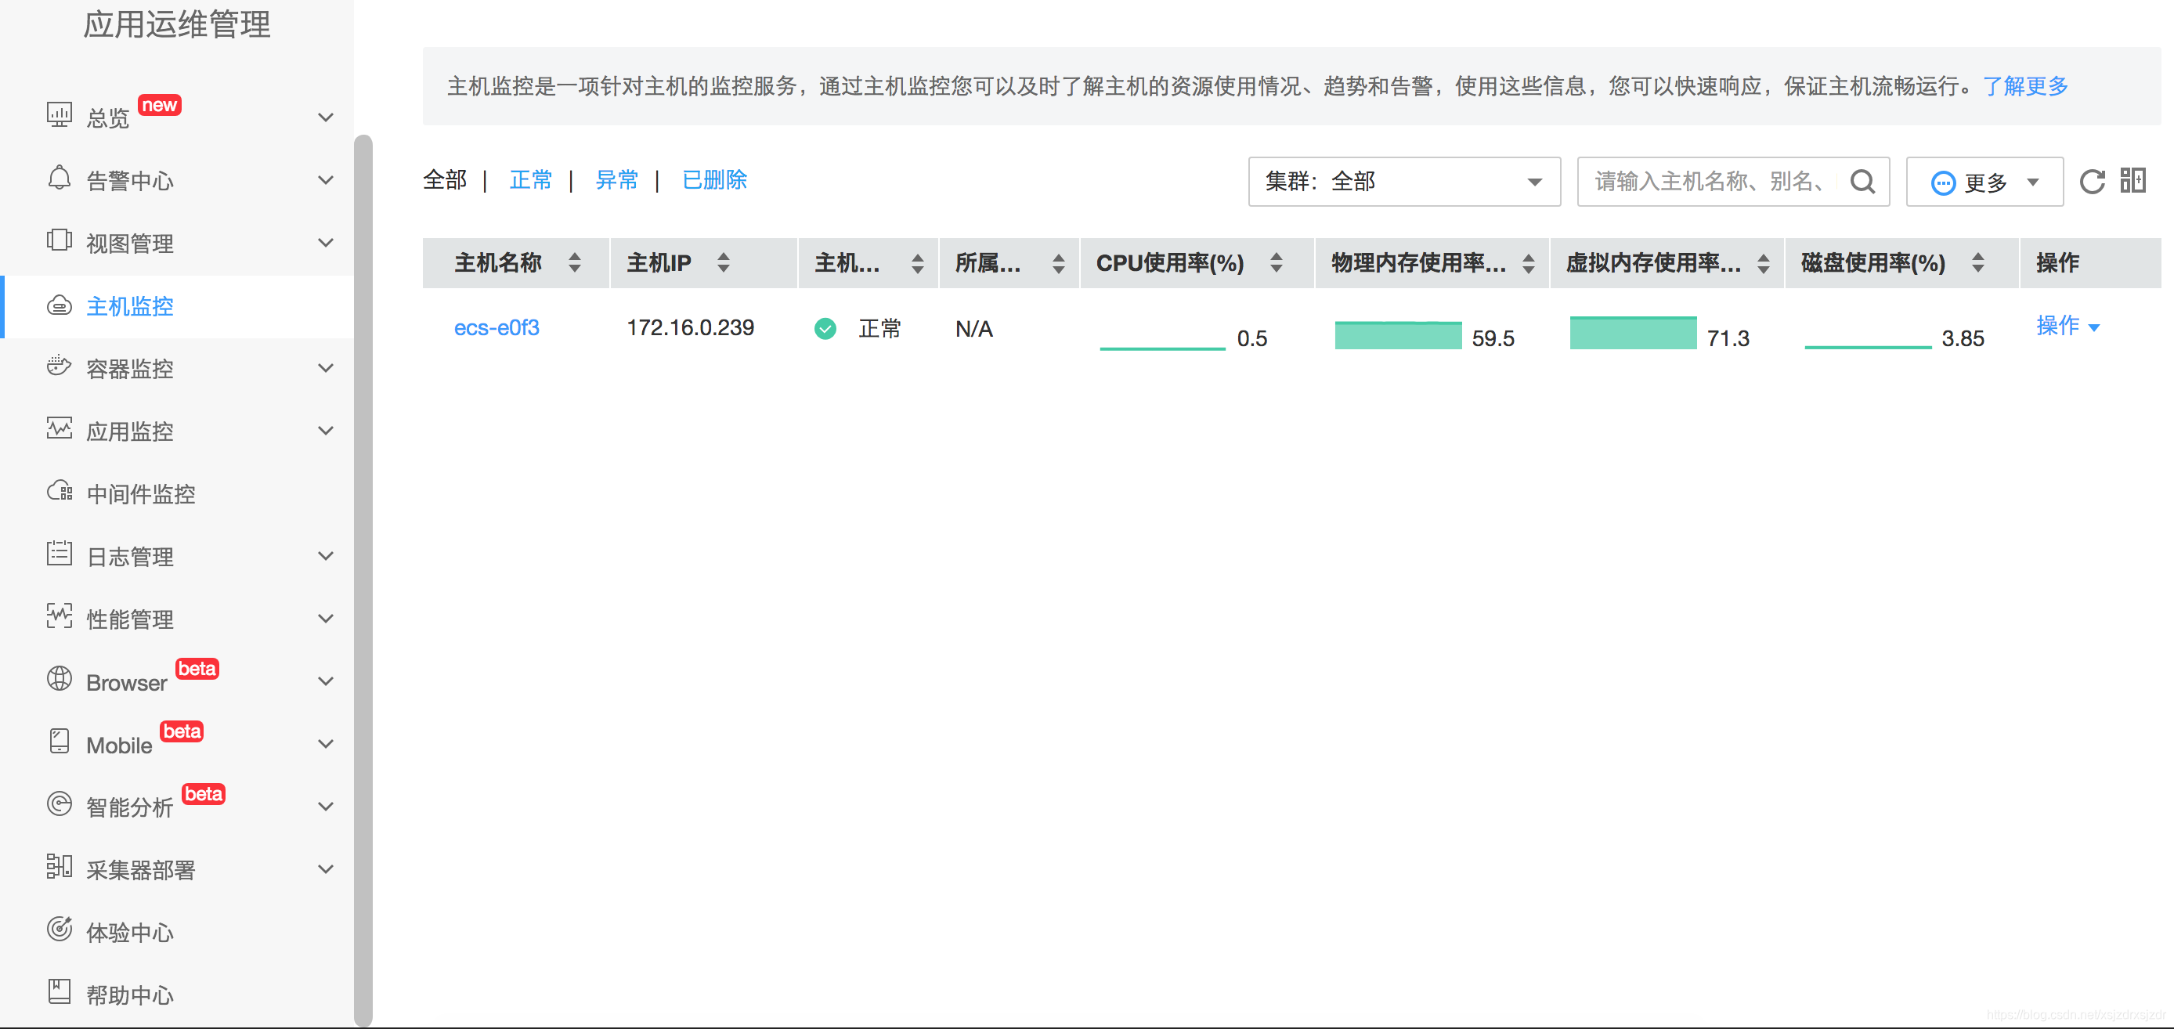This screenshot has width=2174, height=1029.
Task: Click the 告警中心 bell icon
Action: pyautogui.click(x=59, y=178)
